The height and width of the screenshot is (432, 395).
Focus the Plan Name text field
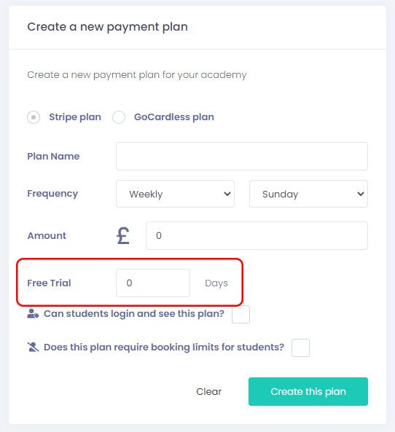tap(242, 156)
